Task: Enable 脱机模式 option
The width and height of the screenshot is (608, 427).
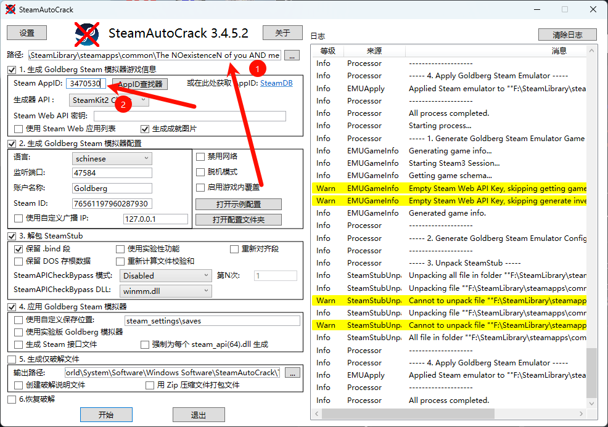Action: tap(200, 172)
